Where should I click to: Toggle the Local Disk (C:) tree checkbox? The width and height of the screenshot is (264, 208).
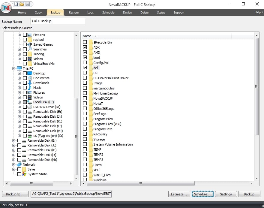(25, 102)
